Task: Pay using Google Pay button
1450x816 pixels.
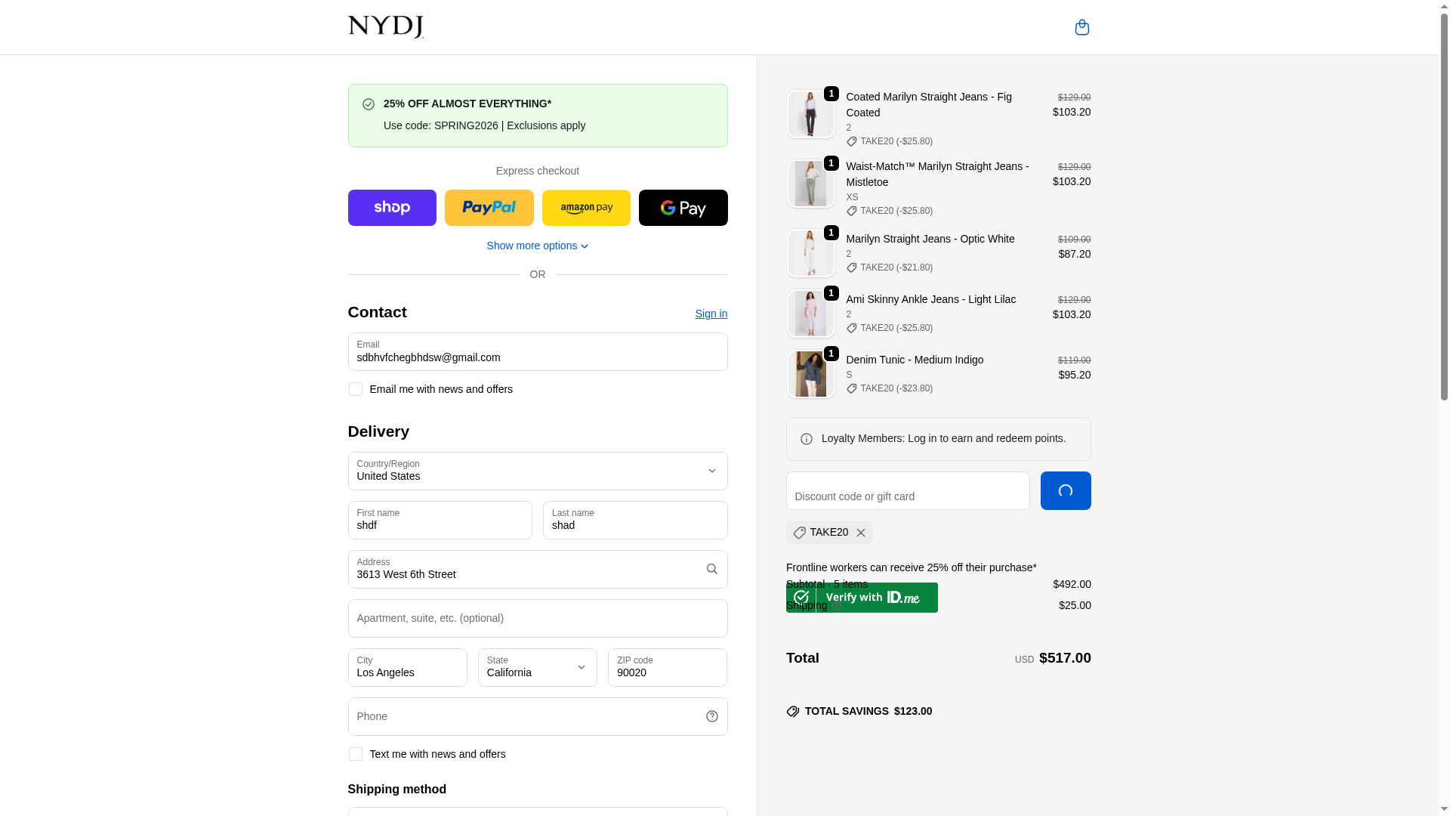Action: click(683, 208)
